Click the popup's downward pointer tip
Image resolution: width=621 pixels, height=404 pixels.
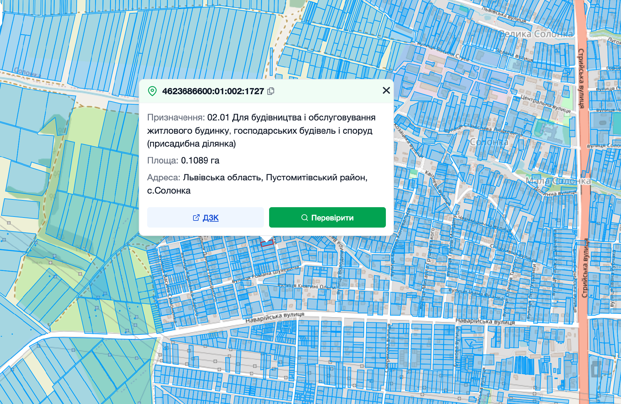coord(267,241)
